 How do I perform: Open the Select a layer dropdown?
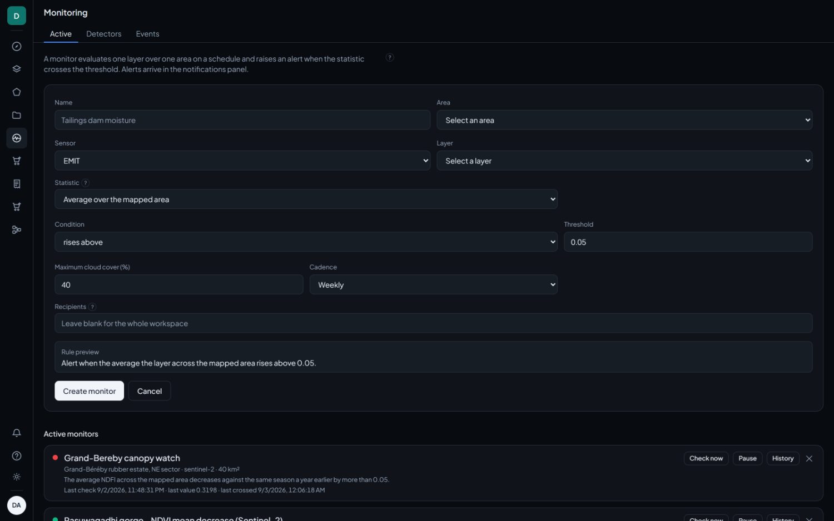pos(624,161)
